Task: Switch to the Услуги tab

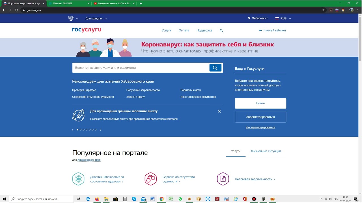Action: click(236, 151)
